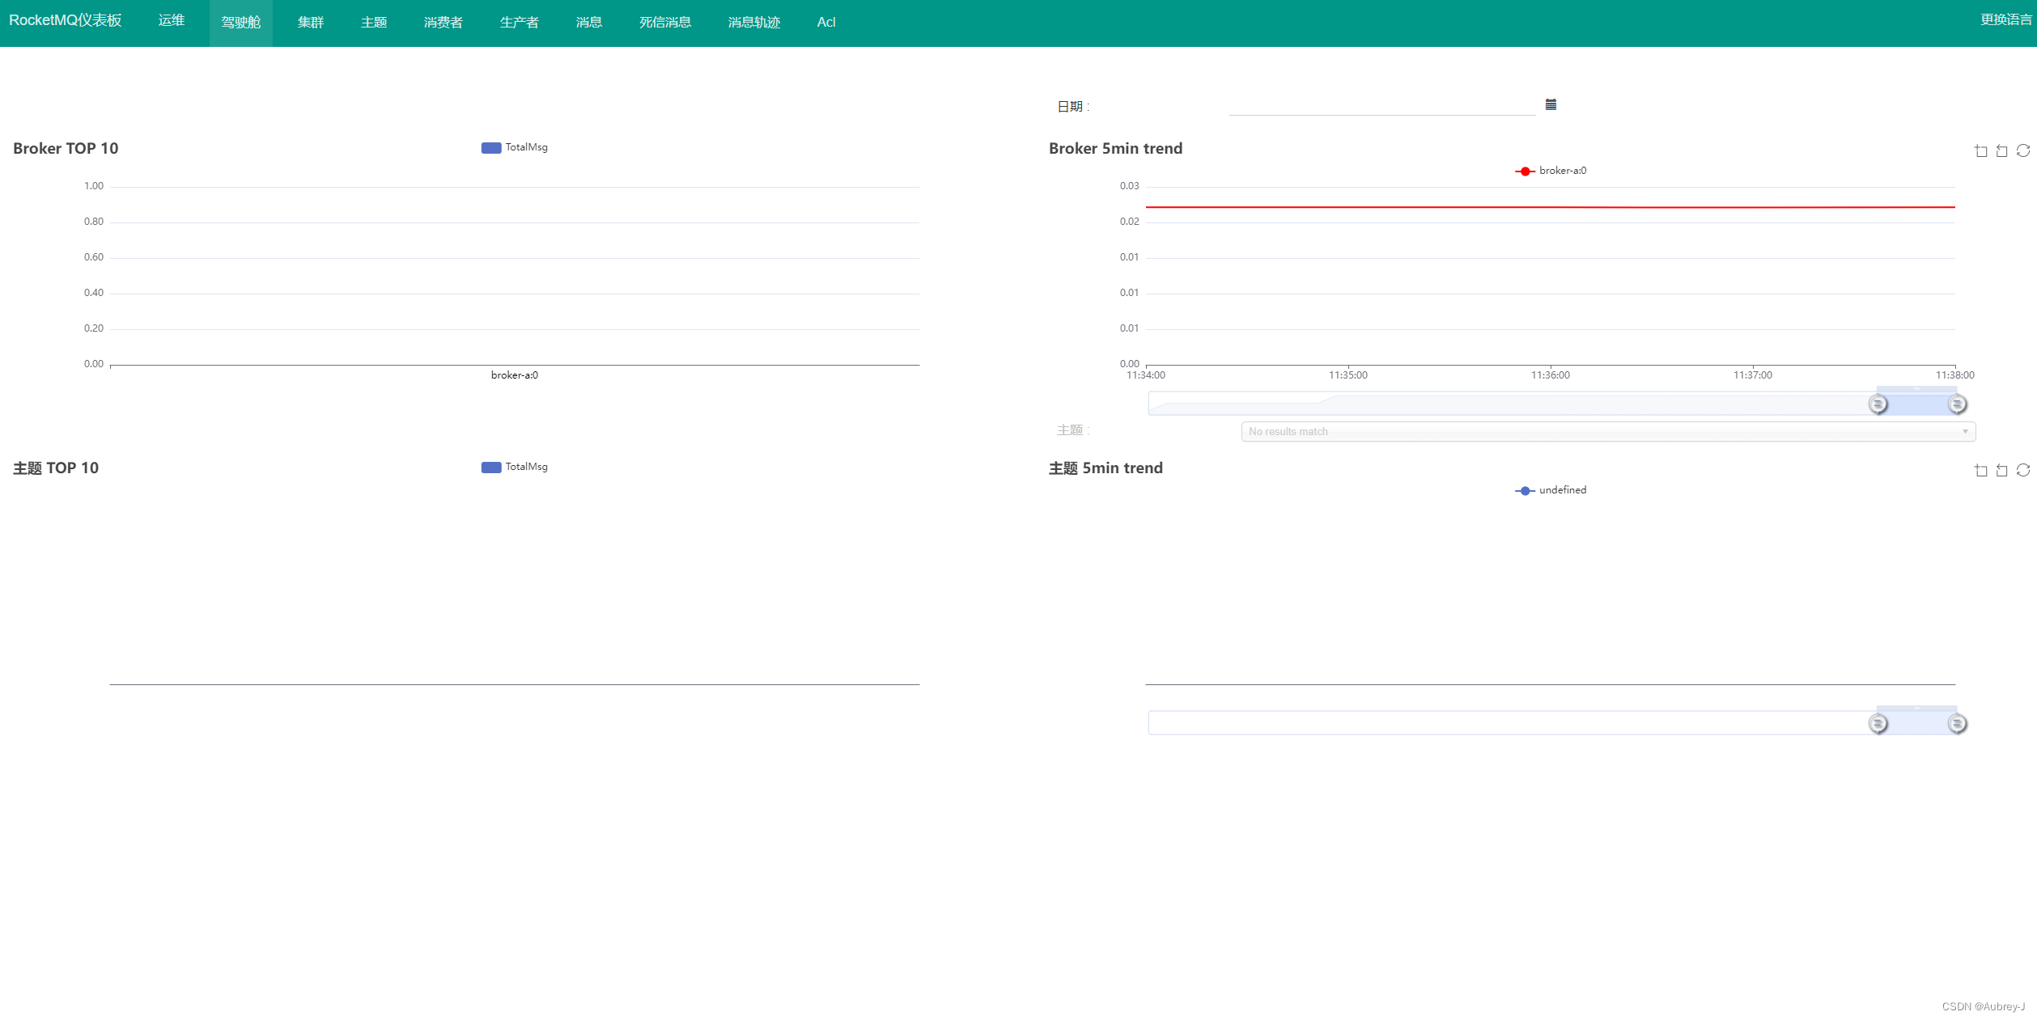This screenshot has height=1020, width=2037.
Task: Switch to the Acl tab
Action: point(825,22)
